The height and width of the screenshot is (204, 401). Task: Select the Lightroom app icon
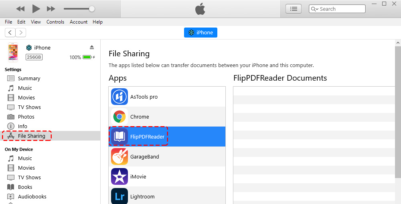click(119, 196)
